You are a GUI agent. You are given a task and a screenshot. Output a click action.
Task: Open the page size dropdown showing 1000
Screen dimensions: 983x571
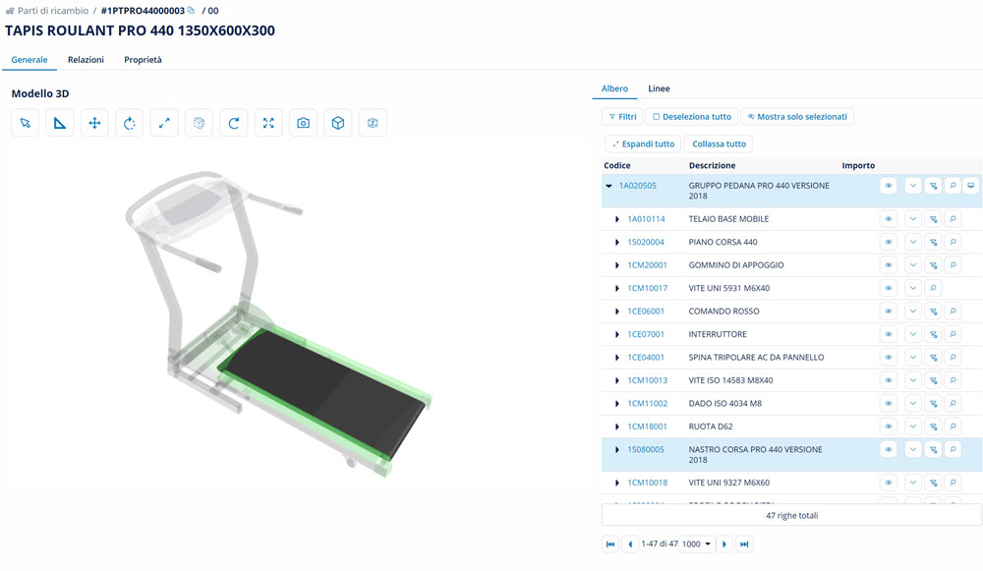(696, 544)
